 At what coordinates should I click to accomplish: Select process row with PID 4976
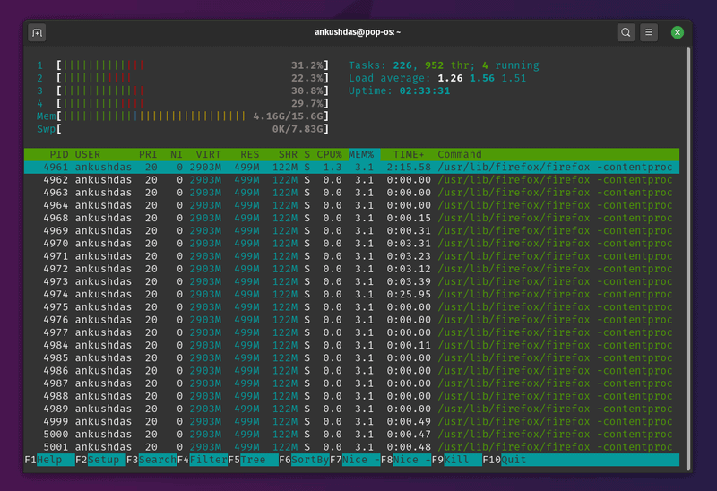(351, 320)
